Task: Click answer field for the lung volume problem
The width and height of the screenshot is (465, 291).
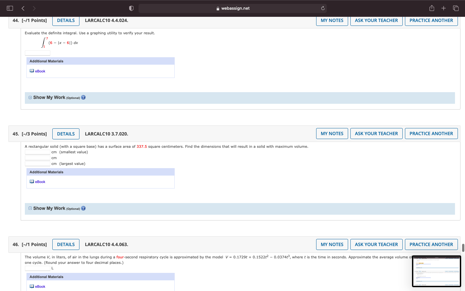Action: point(37,268)
